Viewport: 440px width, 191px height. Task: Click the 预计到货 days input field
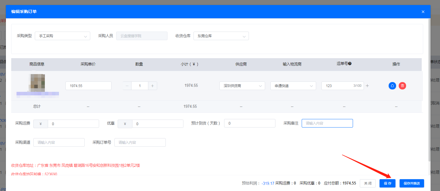click(x=249, y=123)
